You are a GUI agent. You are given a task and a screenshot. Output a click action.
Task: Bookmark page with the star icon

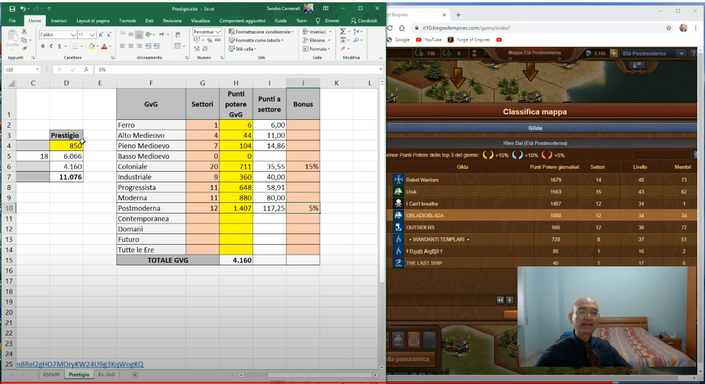coord(669,28)
